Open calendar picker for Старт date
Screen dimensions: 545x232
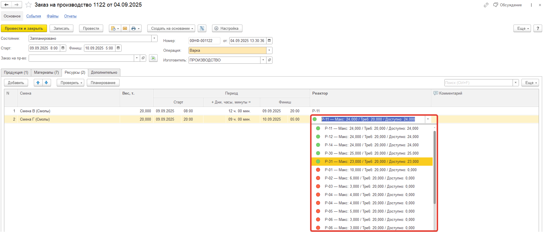coord(63,48)
